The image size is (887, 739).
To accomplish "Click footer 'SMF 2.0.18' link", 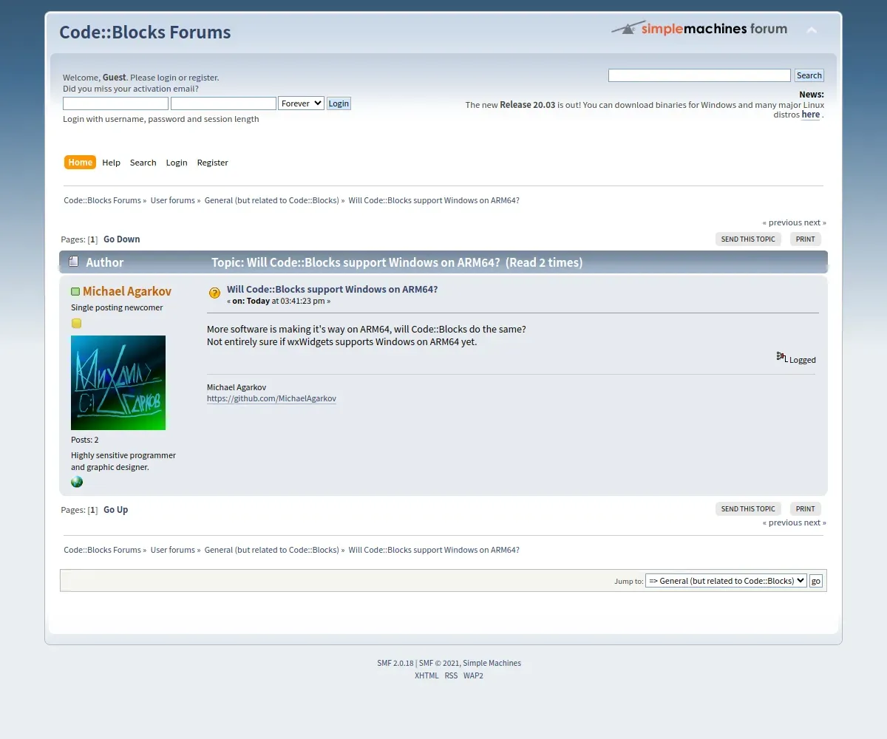I will tap(395, 663).
